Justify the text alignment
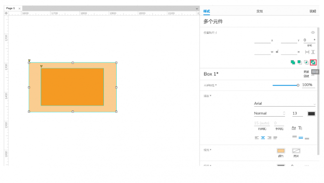The height and width of the screenshot is (183, 324). click(275, 137)
